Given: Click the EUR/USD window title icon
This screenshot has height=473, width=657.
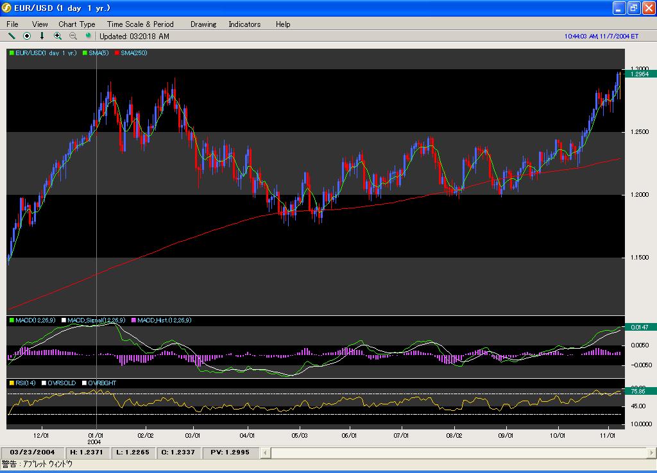Looking at the screenshot, I should 6,8.
